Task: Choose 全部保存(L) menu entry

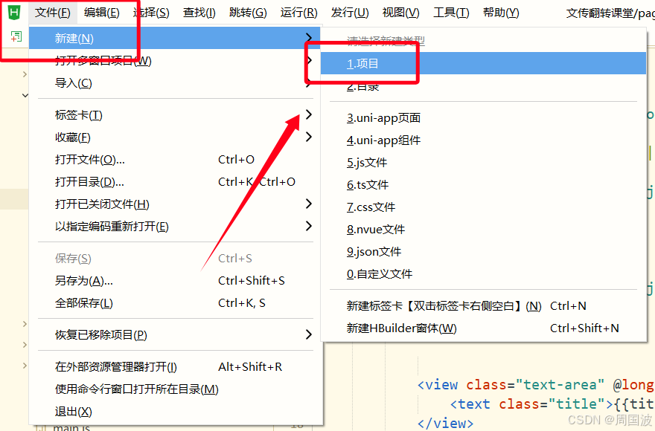Action: (175, 303)
